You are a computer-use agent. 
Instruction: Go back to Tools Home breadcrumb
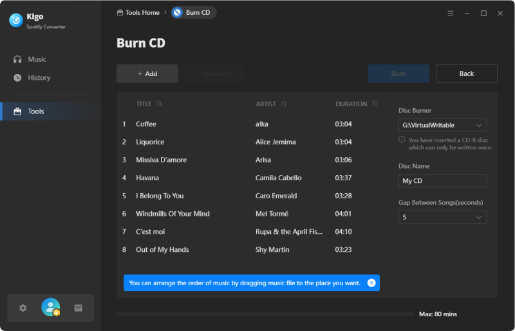pos(138,12)
